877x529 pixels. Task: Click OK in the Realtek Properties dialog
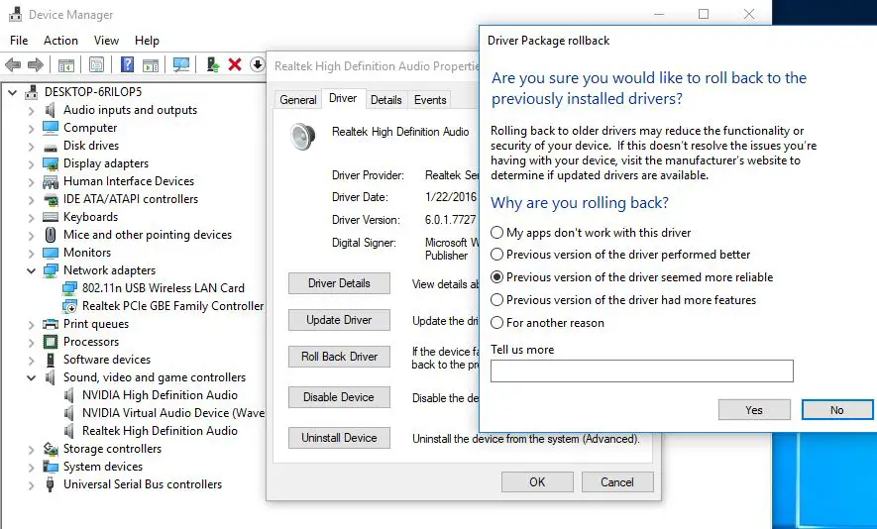(537, 482)
